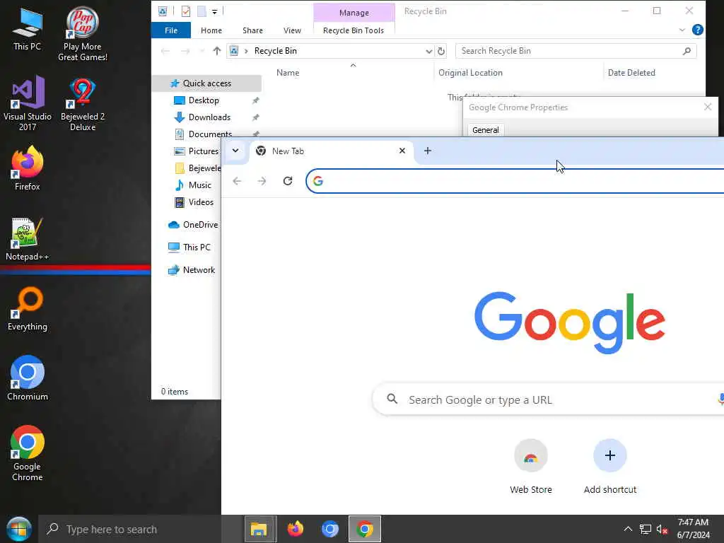
Task: Click the Name column sort arrow
Action: 353,66
